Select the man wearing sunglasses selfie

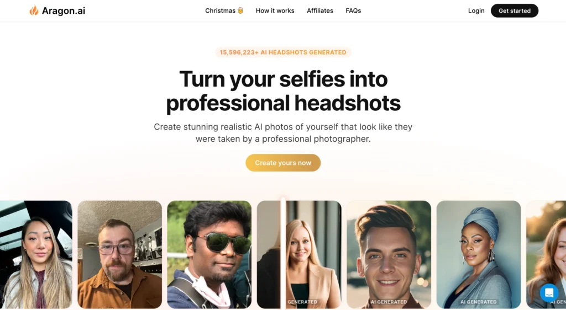[x=209, y=254]
